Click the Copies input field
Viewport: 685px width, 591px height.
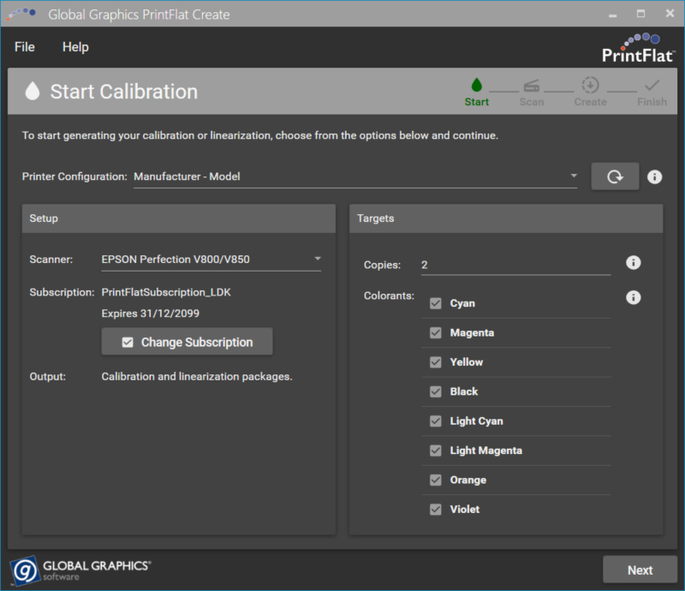(515, 265)
